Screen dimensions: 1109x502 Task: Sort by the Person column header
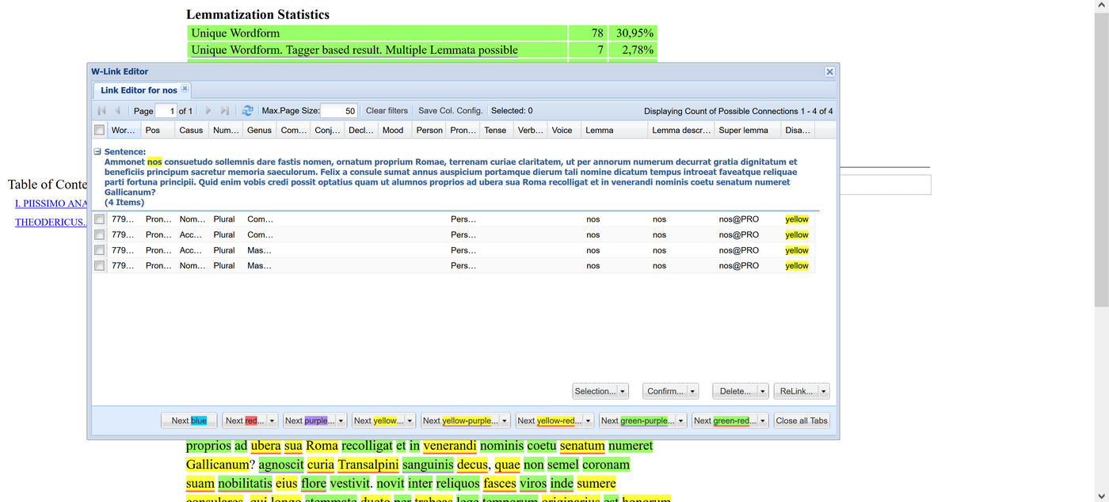429,130
